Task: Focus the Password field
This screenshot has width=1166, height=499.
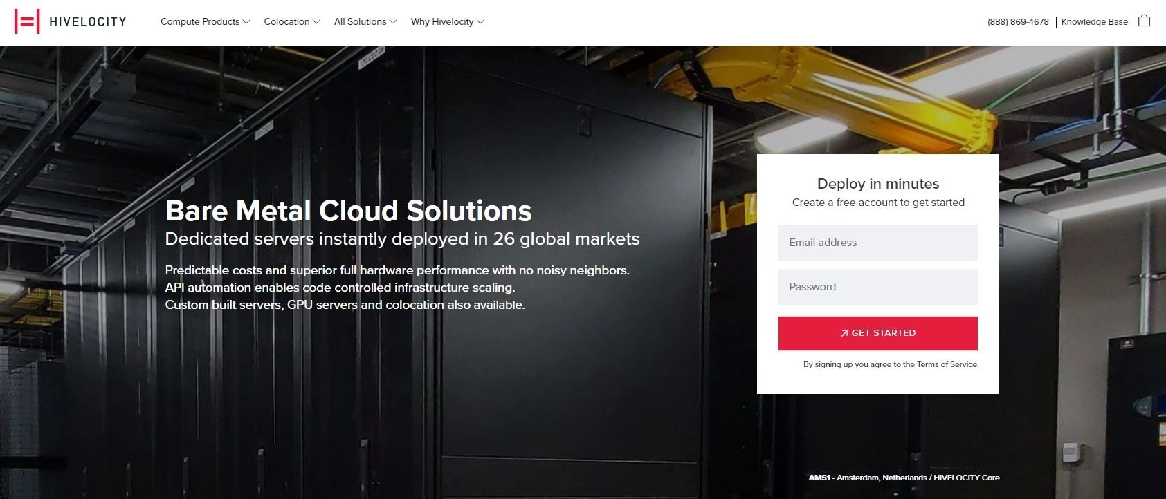Action: pyautogui.click(x=878, y=287)
